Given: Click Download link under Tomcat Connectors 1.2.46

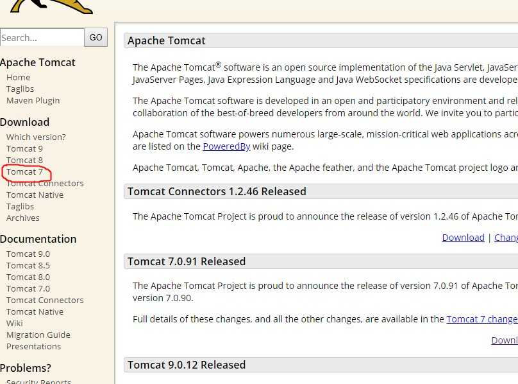Looking at the screenshot, I should click(463, 238).
